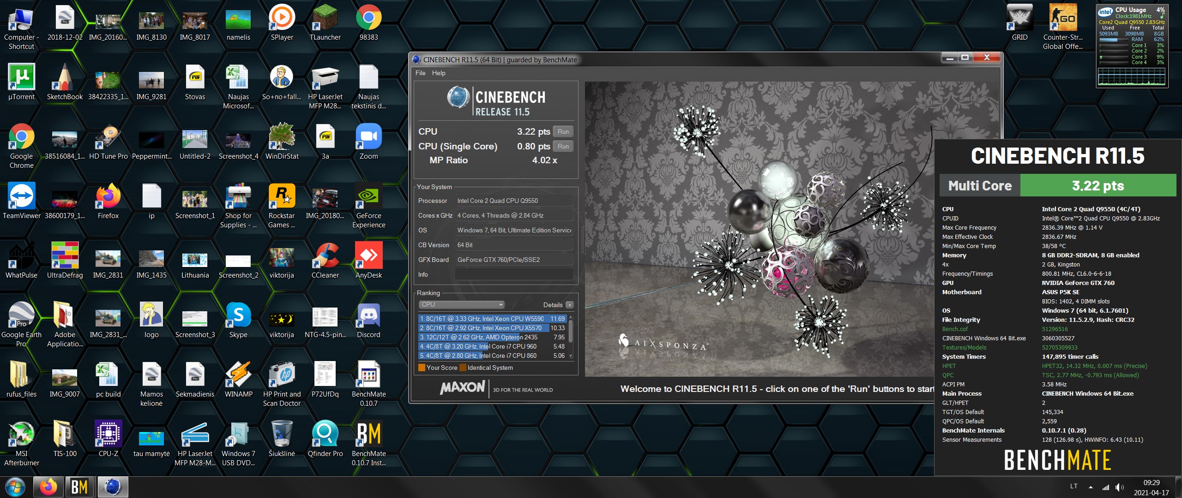This screenshot has width=1182, height=498.
Task: Click the Windows Start button
Action: point(15,487)
